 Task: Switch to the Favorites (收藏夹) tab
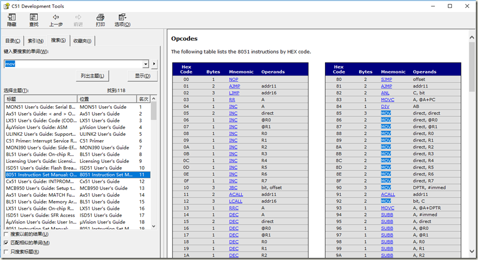(82, 41)
